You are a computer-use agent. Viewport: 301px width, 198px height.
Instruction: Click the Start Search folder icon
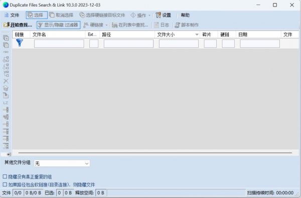pos(6,25)
